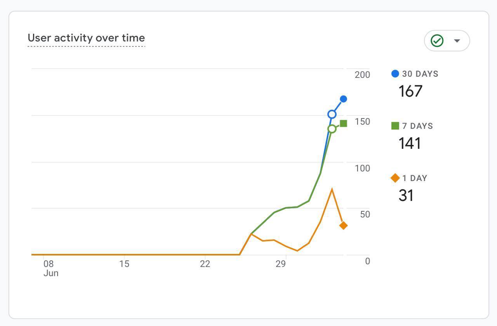Screen dimensions: 497x326
Task: Click the 31 value under 1 DAY
Action: click(x=406, y=195)
